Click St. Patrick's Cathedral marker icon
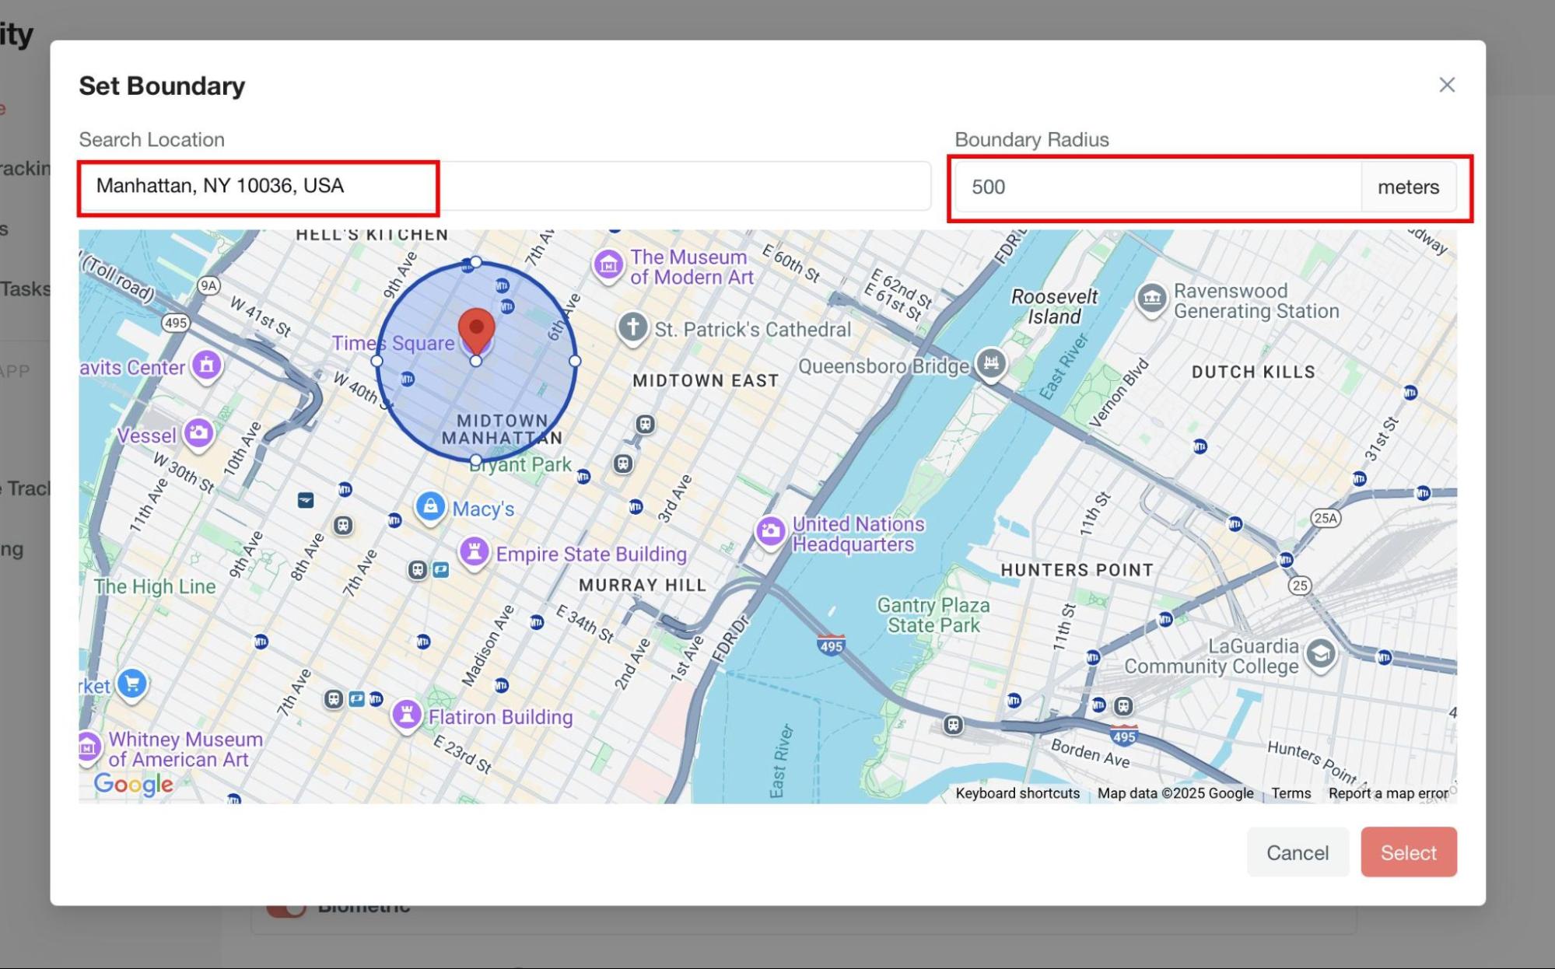1555x969 pixels. (x=633, y=327)
